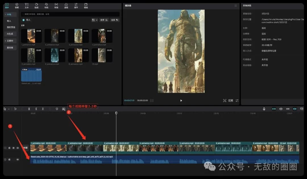Expand the 云素材 sidebar section

10,41
